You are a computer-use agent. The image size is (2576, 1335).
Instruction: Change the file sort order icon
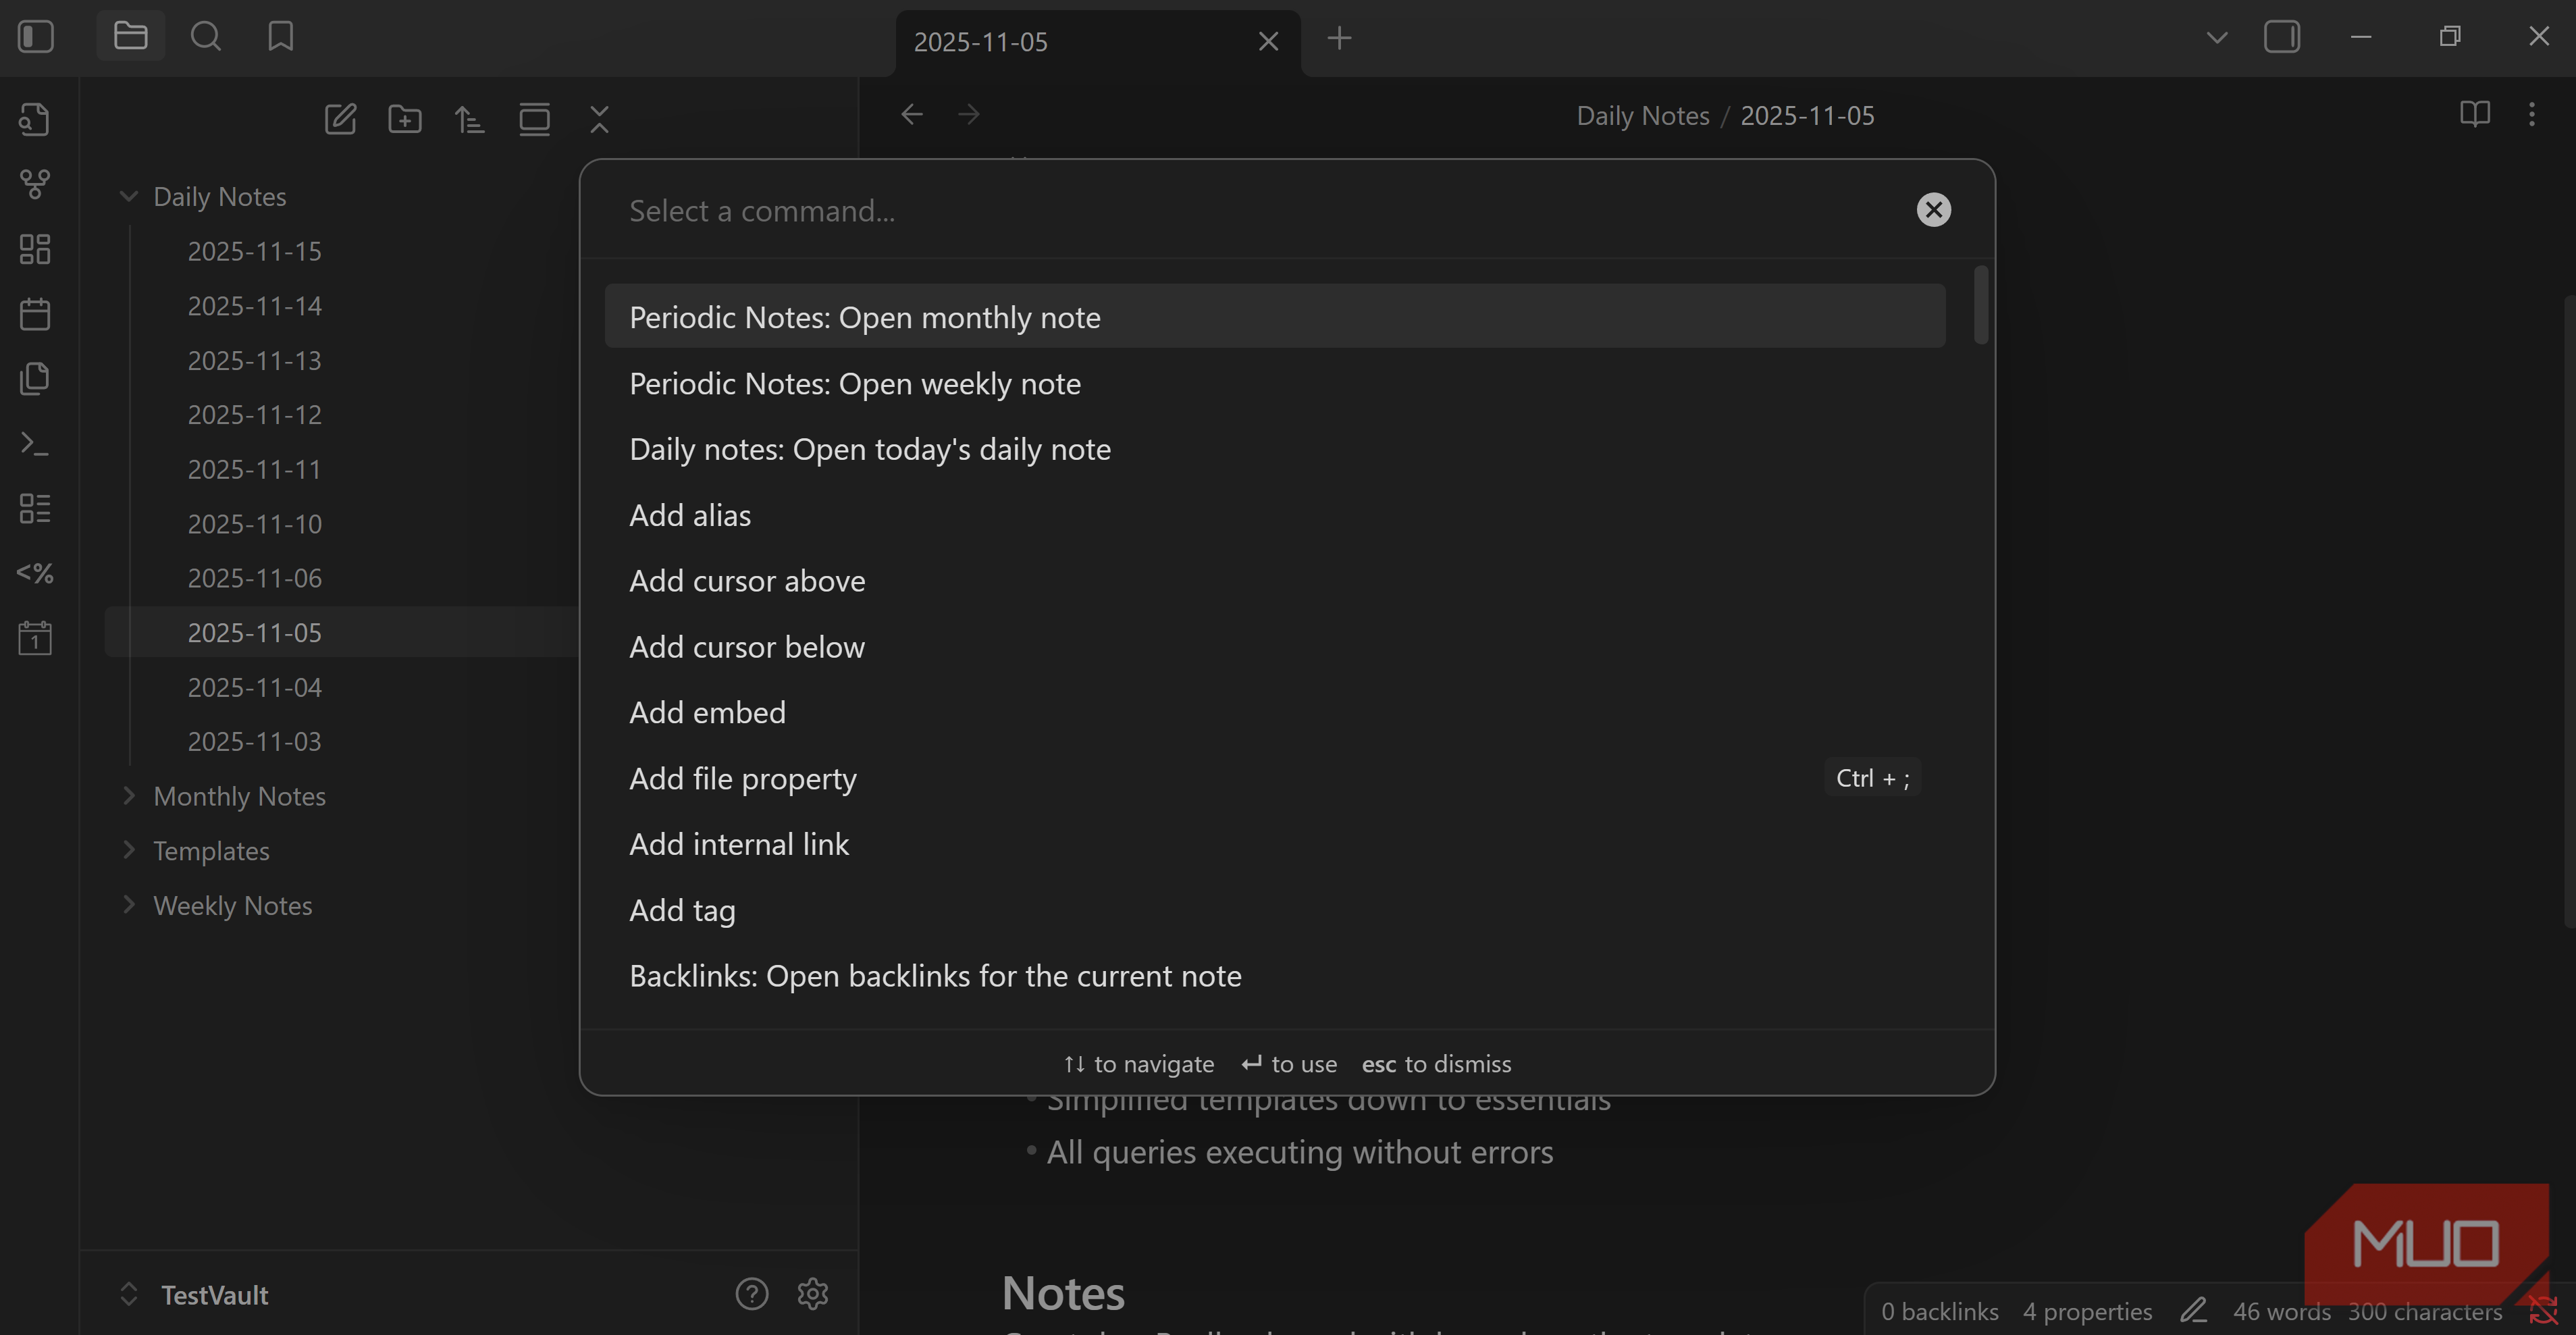coord(470,119)
